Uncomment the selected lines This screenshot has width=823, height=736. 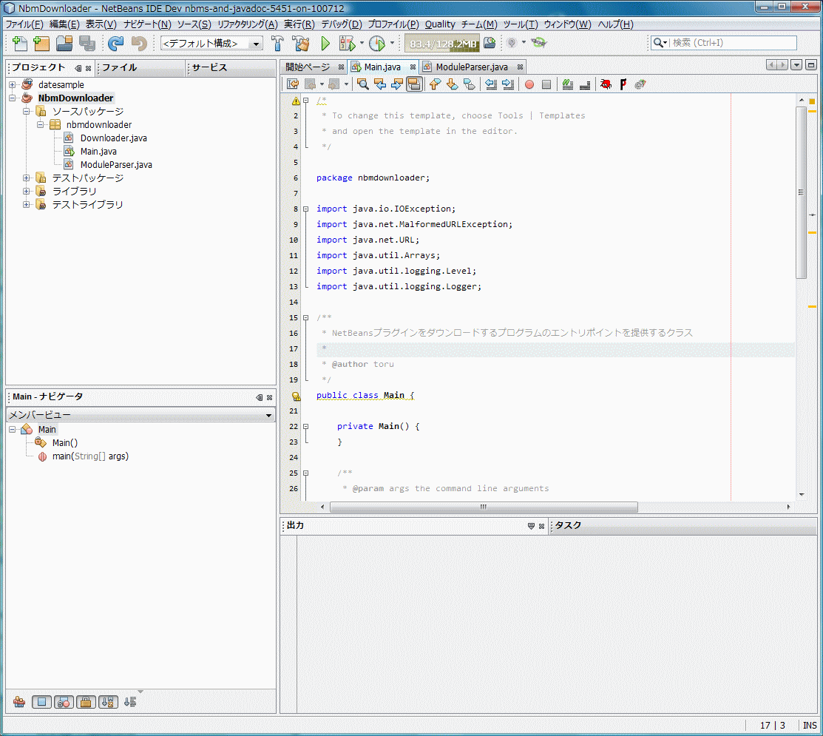[585, 84]
